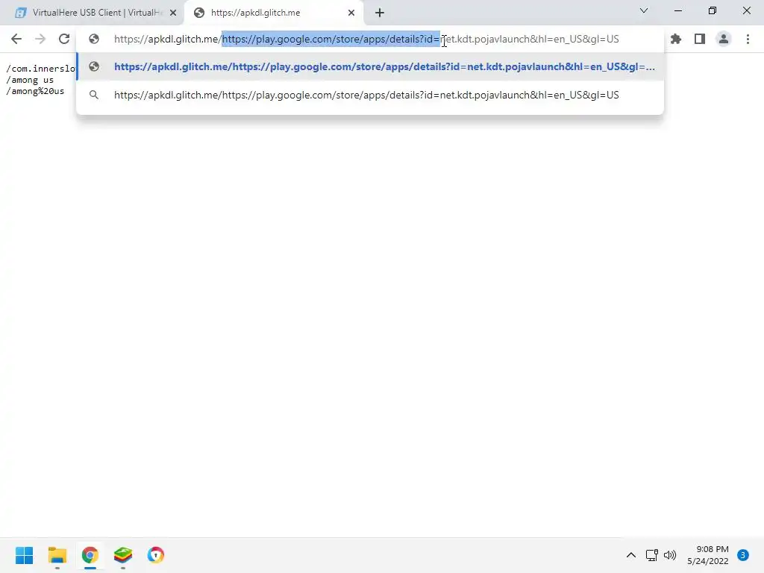Image resolution: width=764 pixels, height=573 pixels.
Task: Minimize the Chrome window
Action: tap(677, 10)
